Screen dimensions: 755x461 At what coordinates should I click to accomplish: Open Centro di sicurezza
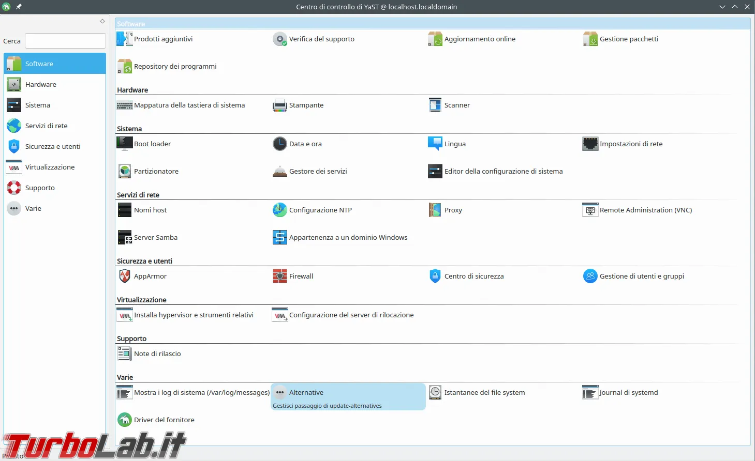point(466,276)
